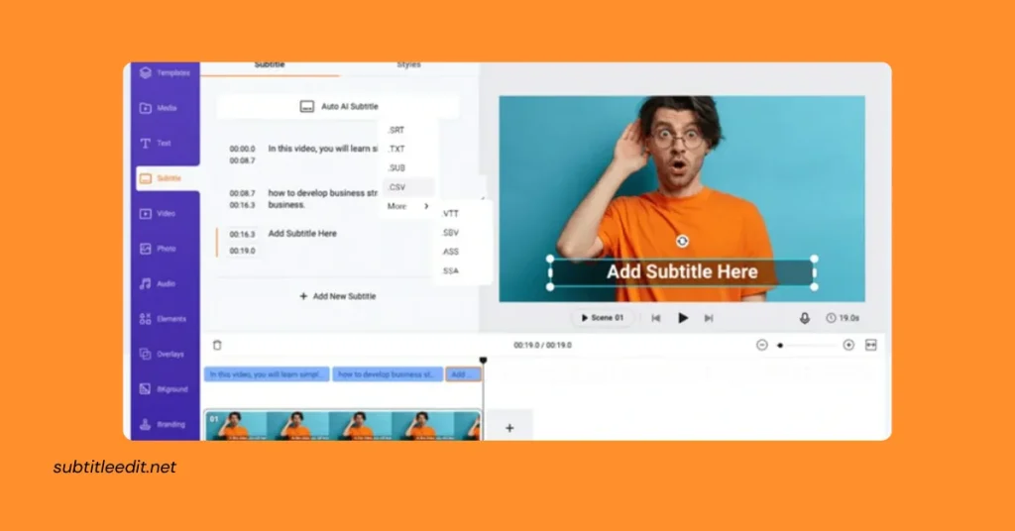Select the Subtitle sidebar item
The width and height of the screenshot is (1015, 531).
pyautogui.click(x=167, y=178)
